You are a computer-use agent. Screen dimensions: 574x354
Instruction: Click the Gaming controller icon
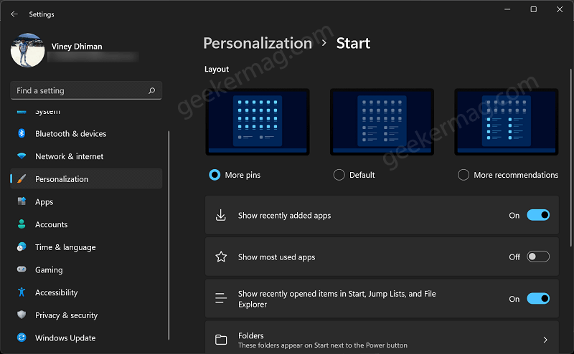(22, 269)
